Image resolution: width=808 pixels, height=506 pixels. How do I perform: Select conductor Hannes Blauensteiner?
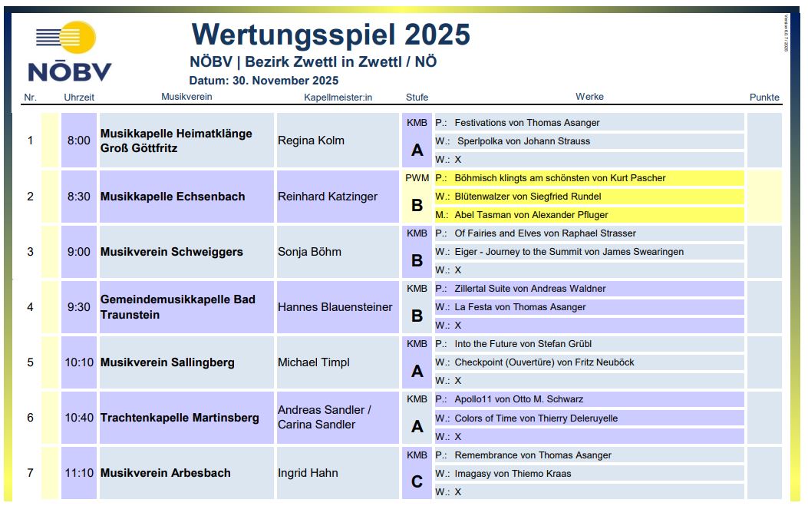(x=335, y=307)
